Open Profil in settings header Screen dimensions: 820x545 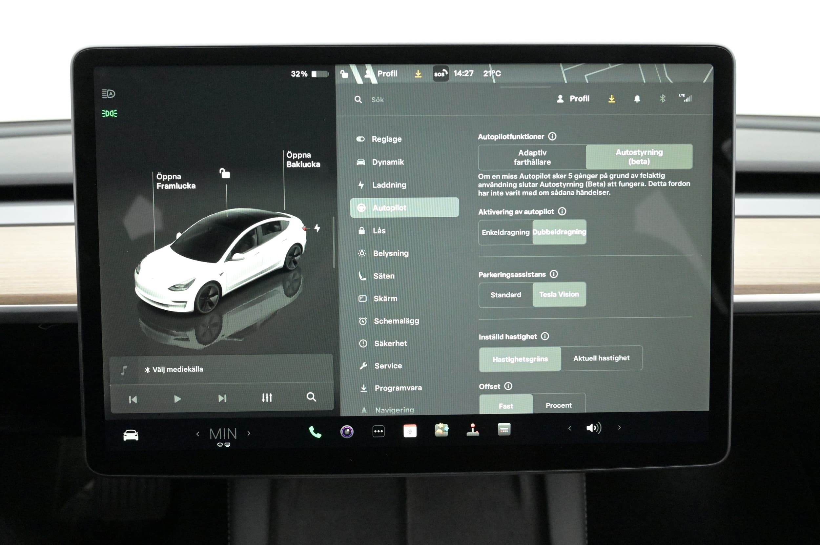click(573, 99)
